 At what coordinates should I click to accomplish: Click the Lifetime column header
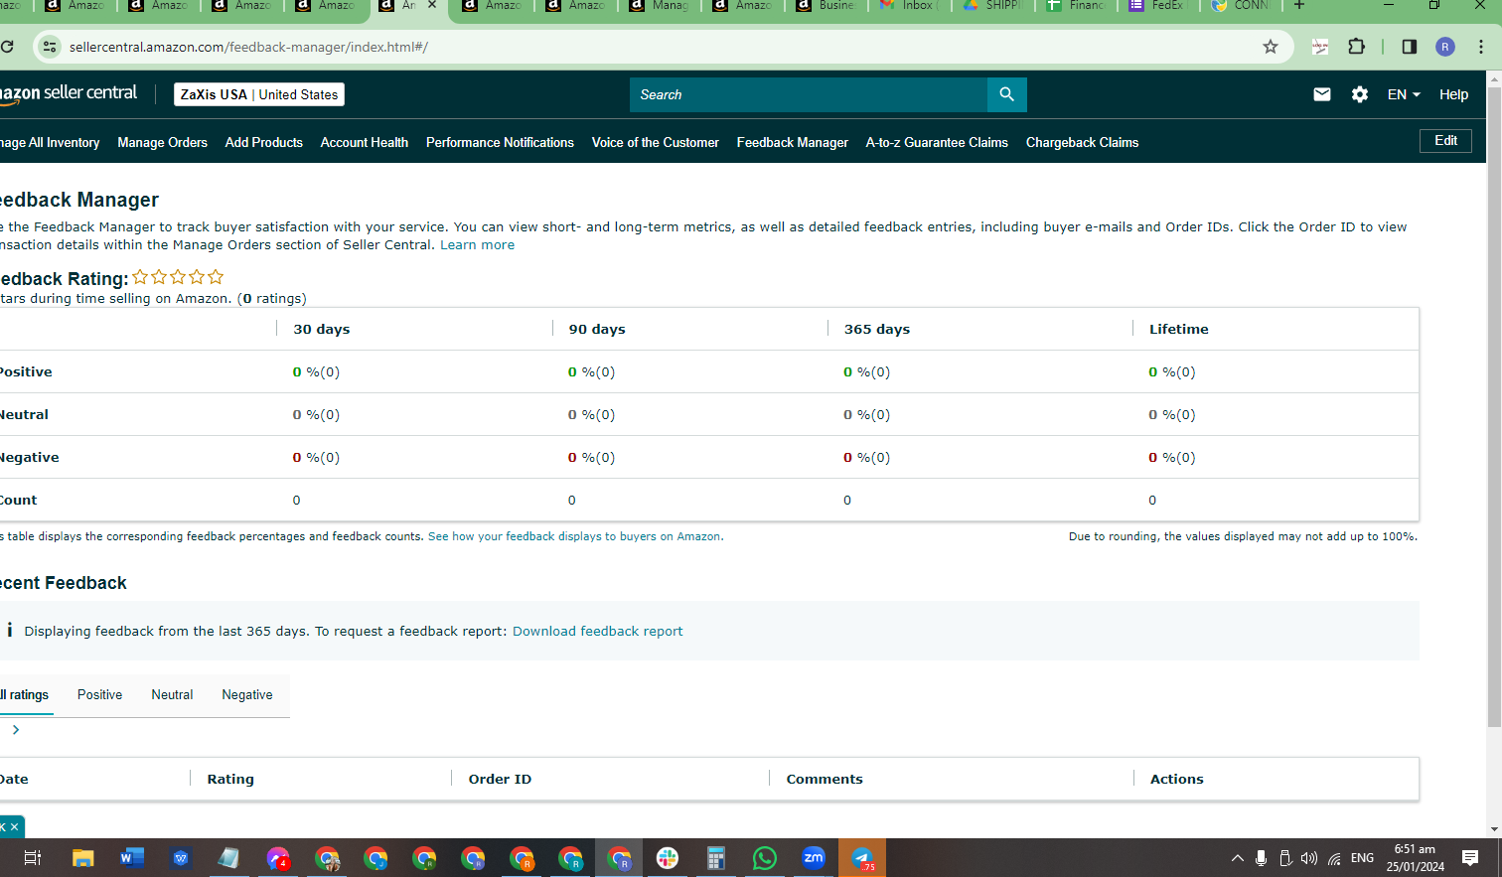1179,330
